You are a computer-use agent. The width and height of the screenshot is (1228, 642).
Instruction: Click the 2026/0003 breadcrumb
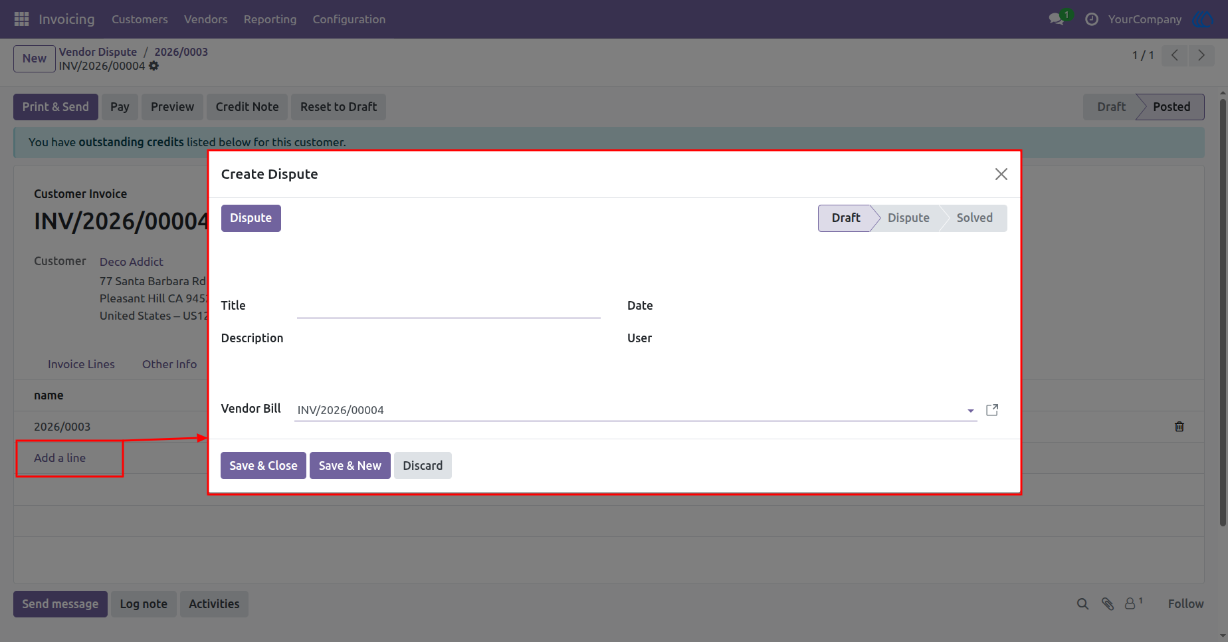pos(181,52)
